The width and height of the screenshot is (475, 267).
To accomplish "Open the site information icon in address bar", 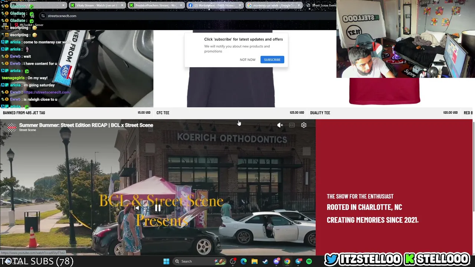I will 43,16.
